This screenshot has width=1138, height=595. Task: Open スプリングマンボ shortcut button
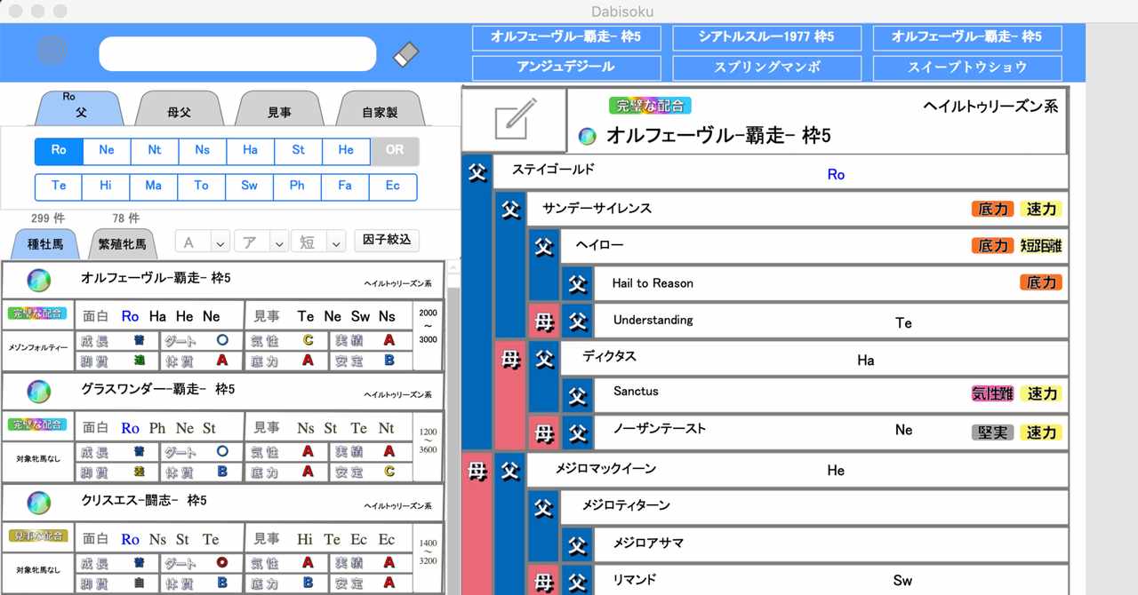coord(766,67)
